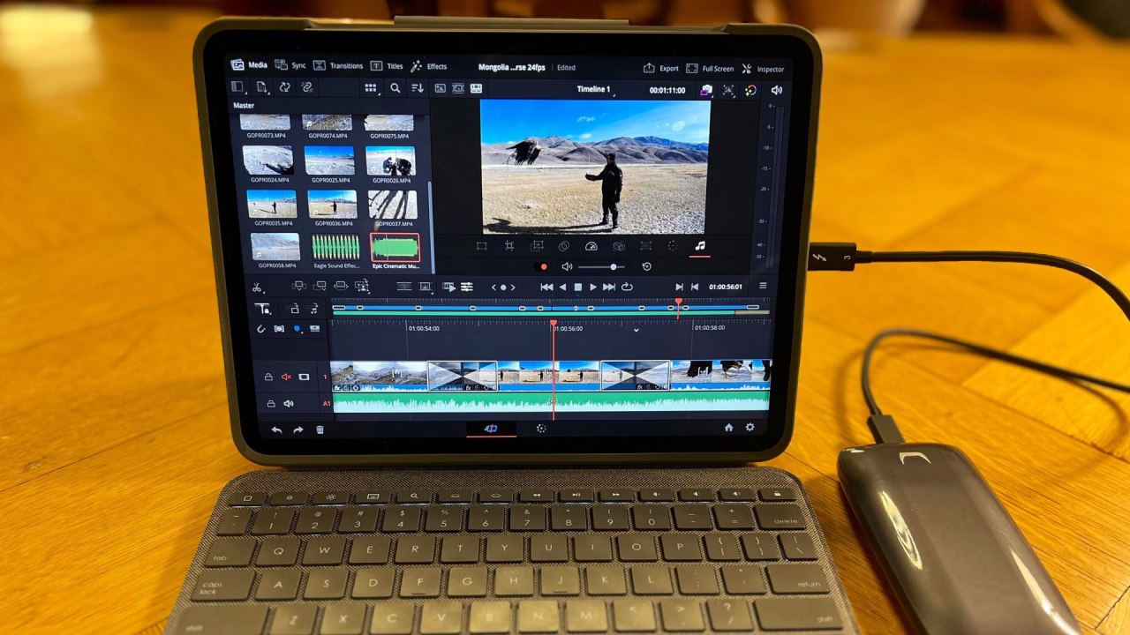1130x635 pixels.
Task: Open the thumbnail grid view dropdown
Action: (371, 88)
